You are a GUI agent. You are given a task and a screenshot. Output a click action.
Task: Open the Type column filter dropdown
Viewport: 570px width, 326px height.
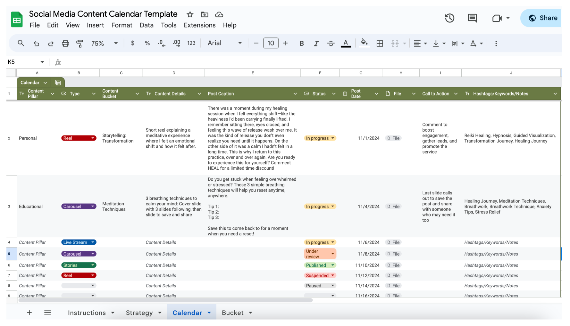[94, 94]
